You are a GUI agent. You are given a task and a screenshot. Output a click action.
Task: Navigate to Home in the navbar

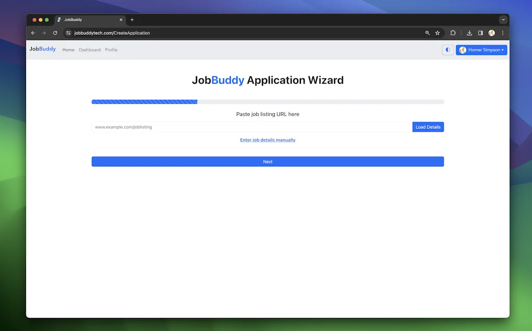(x=68, y=50)
